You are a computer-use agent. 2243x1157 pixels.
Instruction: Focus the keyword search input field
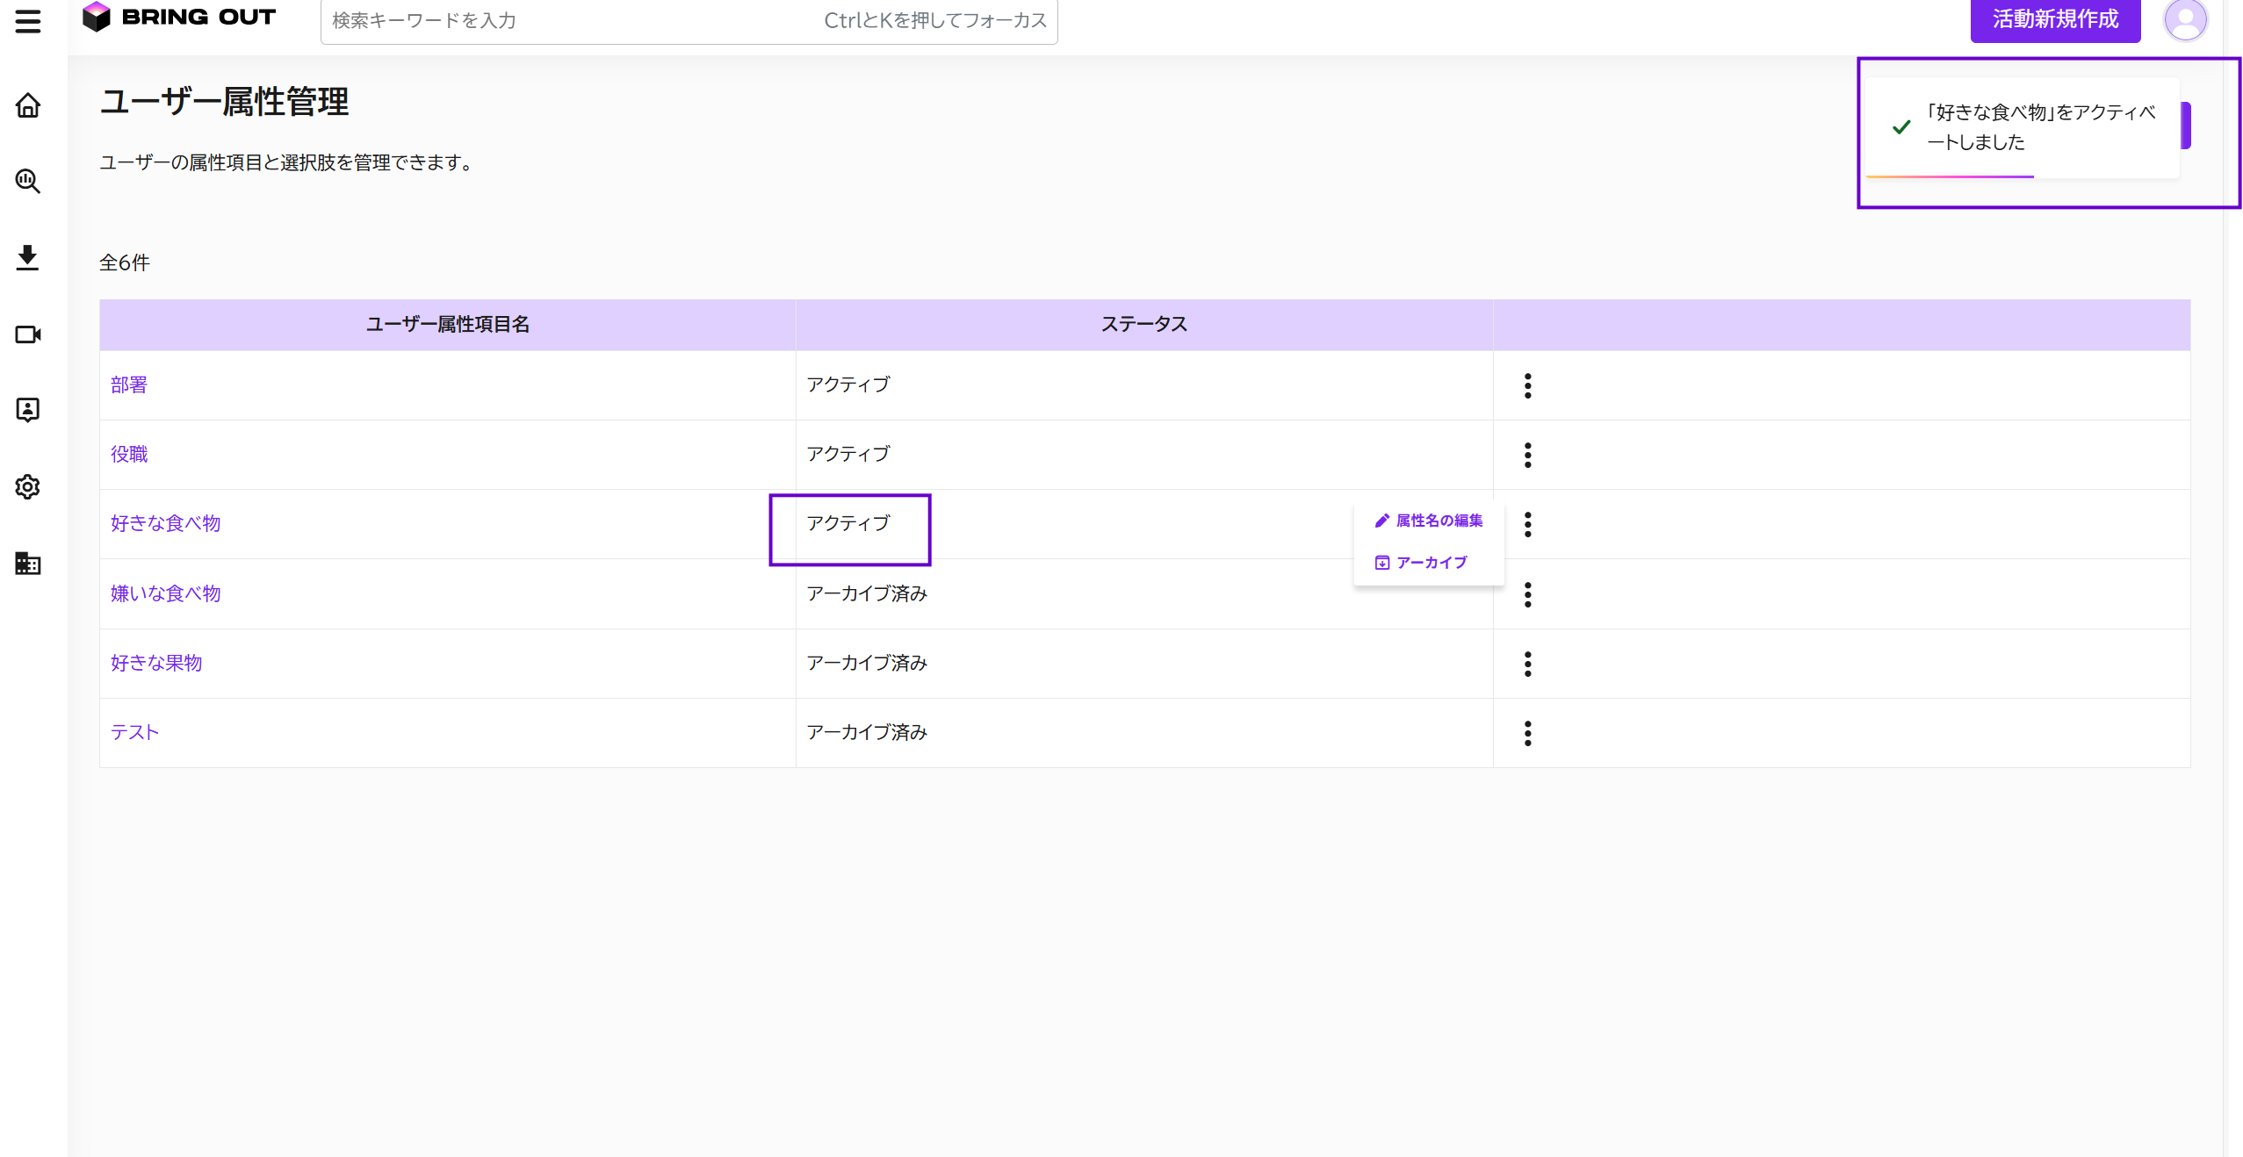[571, 20]
